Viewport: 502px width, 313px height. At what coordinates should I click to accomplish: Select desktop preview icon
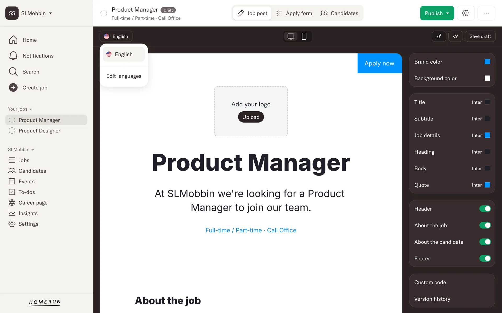[x=291, y=36]
